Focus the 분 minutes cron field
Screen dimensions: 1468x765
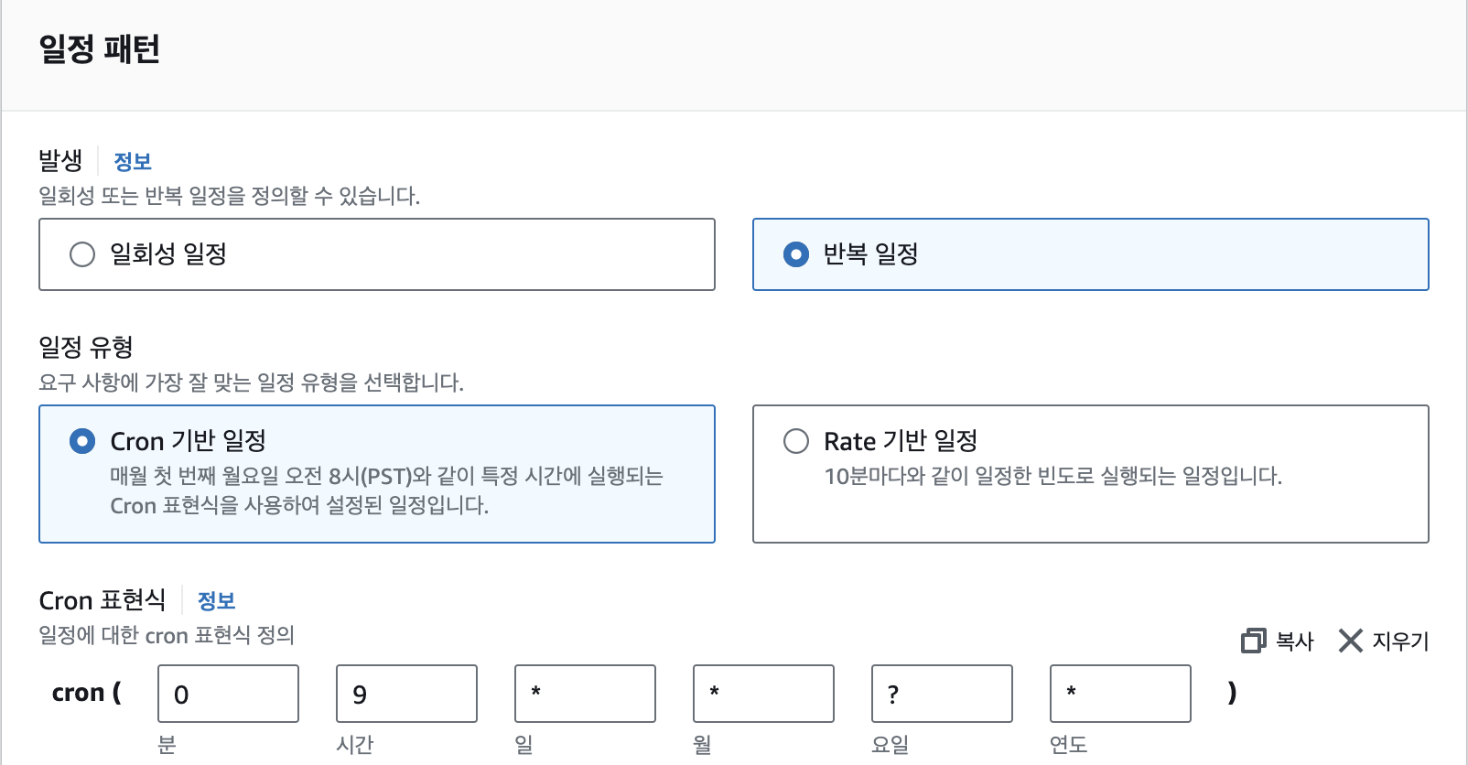pyautogui.click(x=228, y=694)
